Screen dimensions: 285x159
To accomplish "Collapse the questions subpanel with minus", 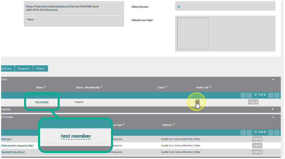I will tap(273, 117).
